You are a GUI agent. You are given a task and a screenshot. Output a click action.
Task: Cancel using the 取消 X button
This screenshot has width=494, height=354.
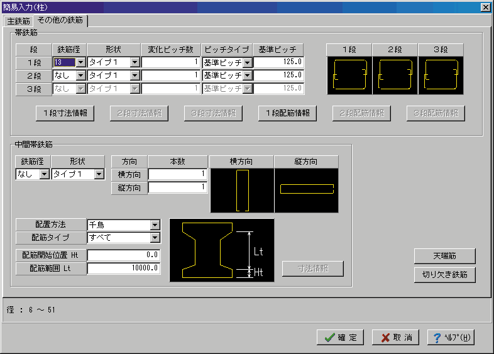(x=395, y=338)
